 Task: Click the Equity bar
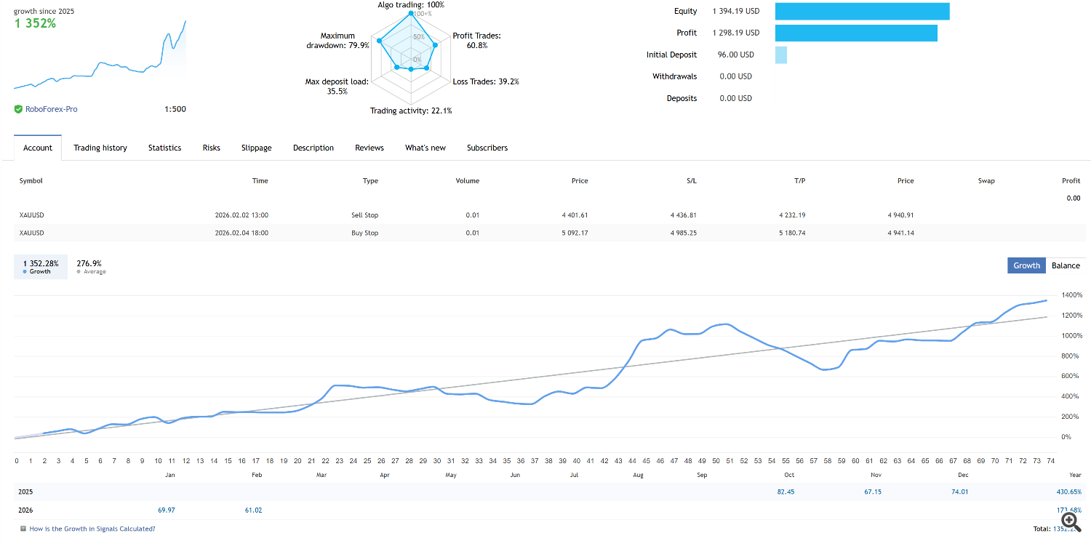[862, 11]
